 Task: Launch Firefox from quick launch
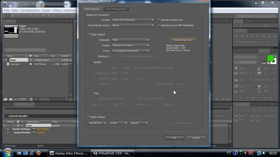(x=38, y=153)
